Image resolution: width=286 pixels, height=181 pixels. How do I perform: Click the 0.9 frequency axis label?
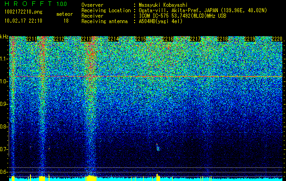click(x=4, y=104)
